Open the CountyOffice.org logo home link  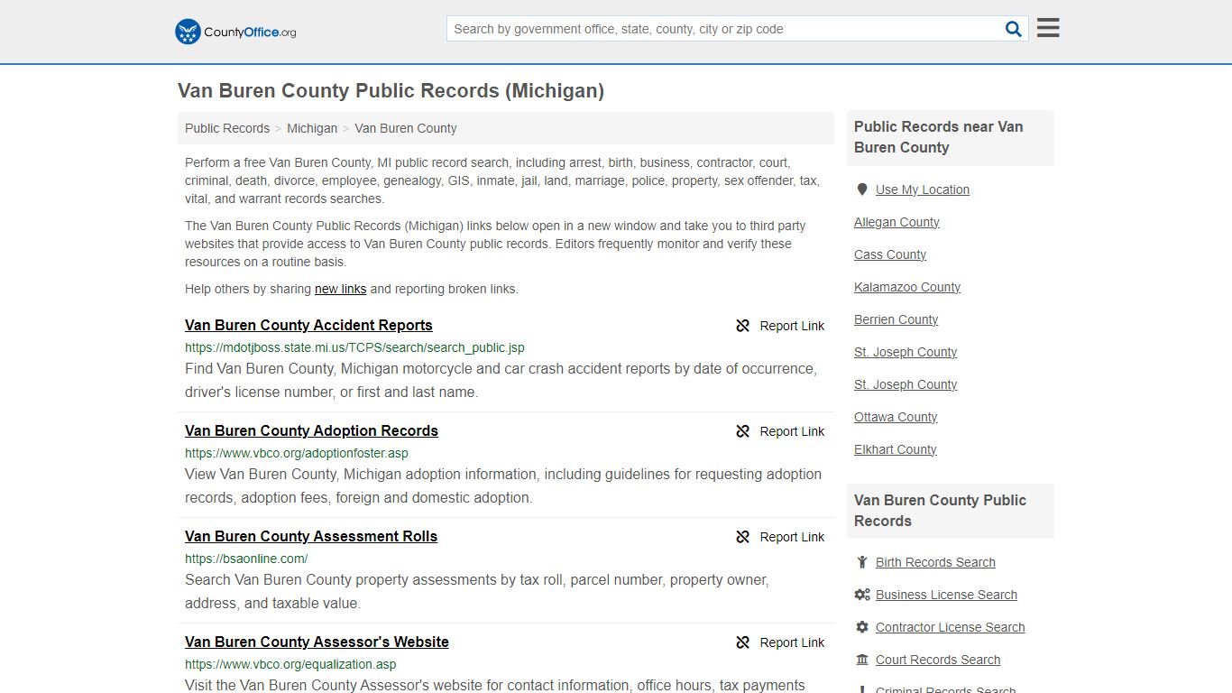235,32
